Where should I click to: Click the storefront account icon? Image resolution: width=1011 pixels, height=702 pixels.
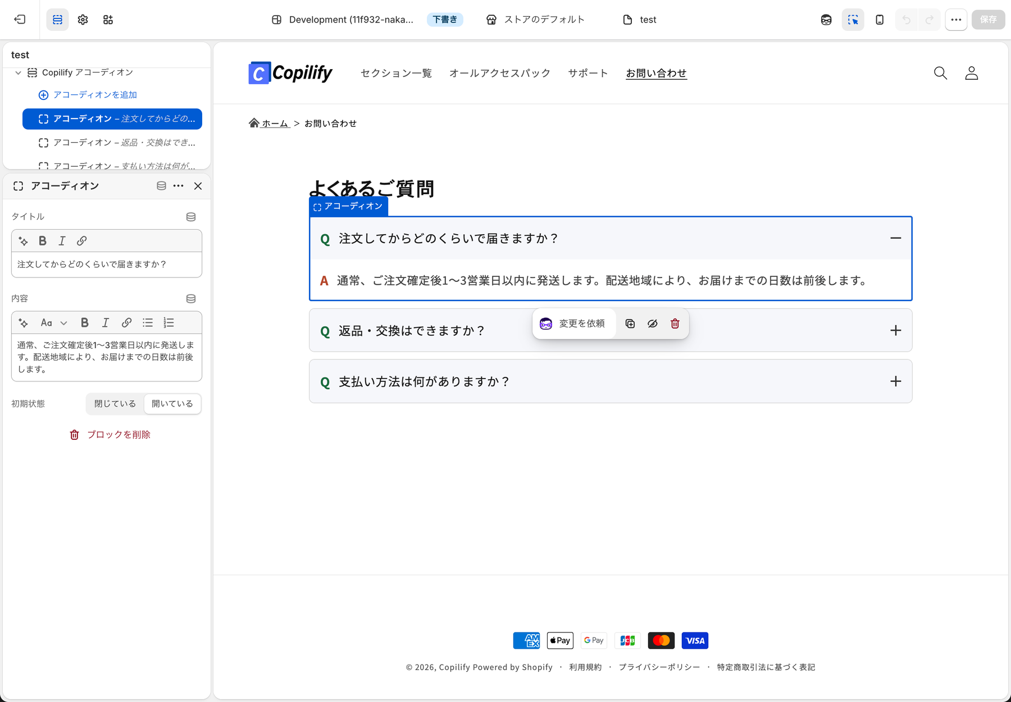click(972, 73)
